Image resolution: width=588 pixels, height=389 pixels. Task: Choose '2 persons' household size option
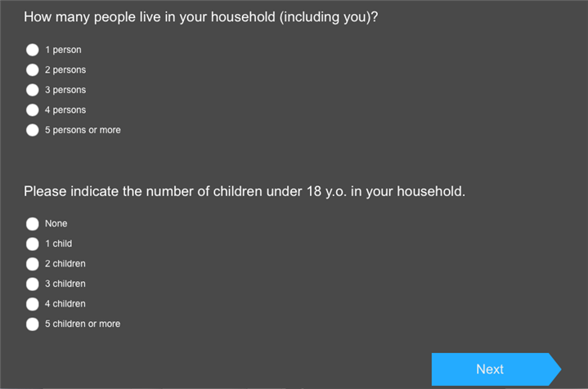click(33, 70)
